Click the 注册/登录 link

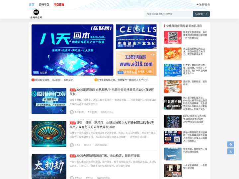tap(203, 5)
